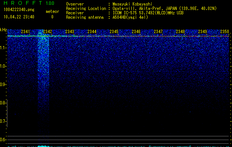
Task: Click the Receiving antenna label
Action: (85, 17)
